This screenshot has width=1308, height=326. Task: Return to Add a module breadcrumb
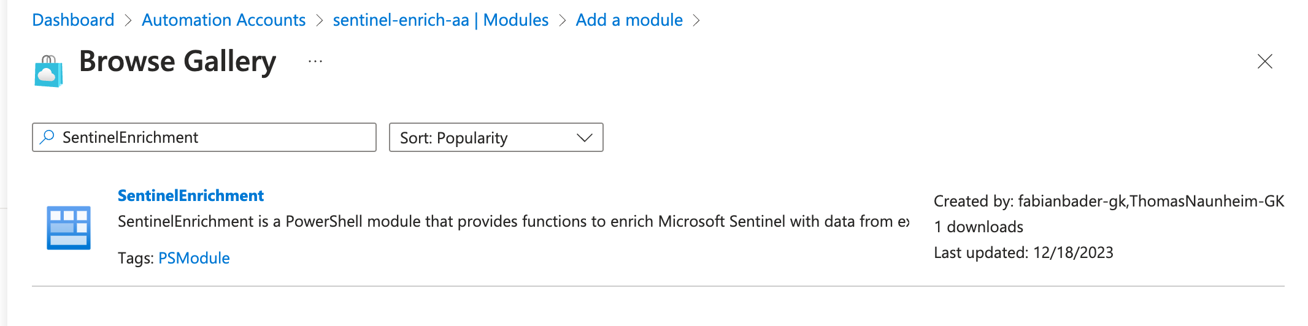pyautogui.click(x=629, y=20)
